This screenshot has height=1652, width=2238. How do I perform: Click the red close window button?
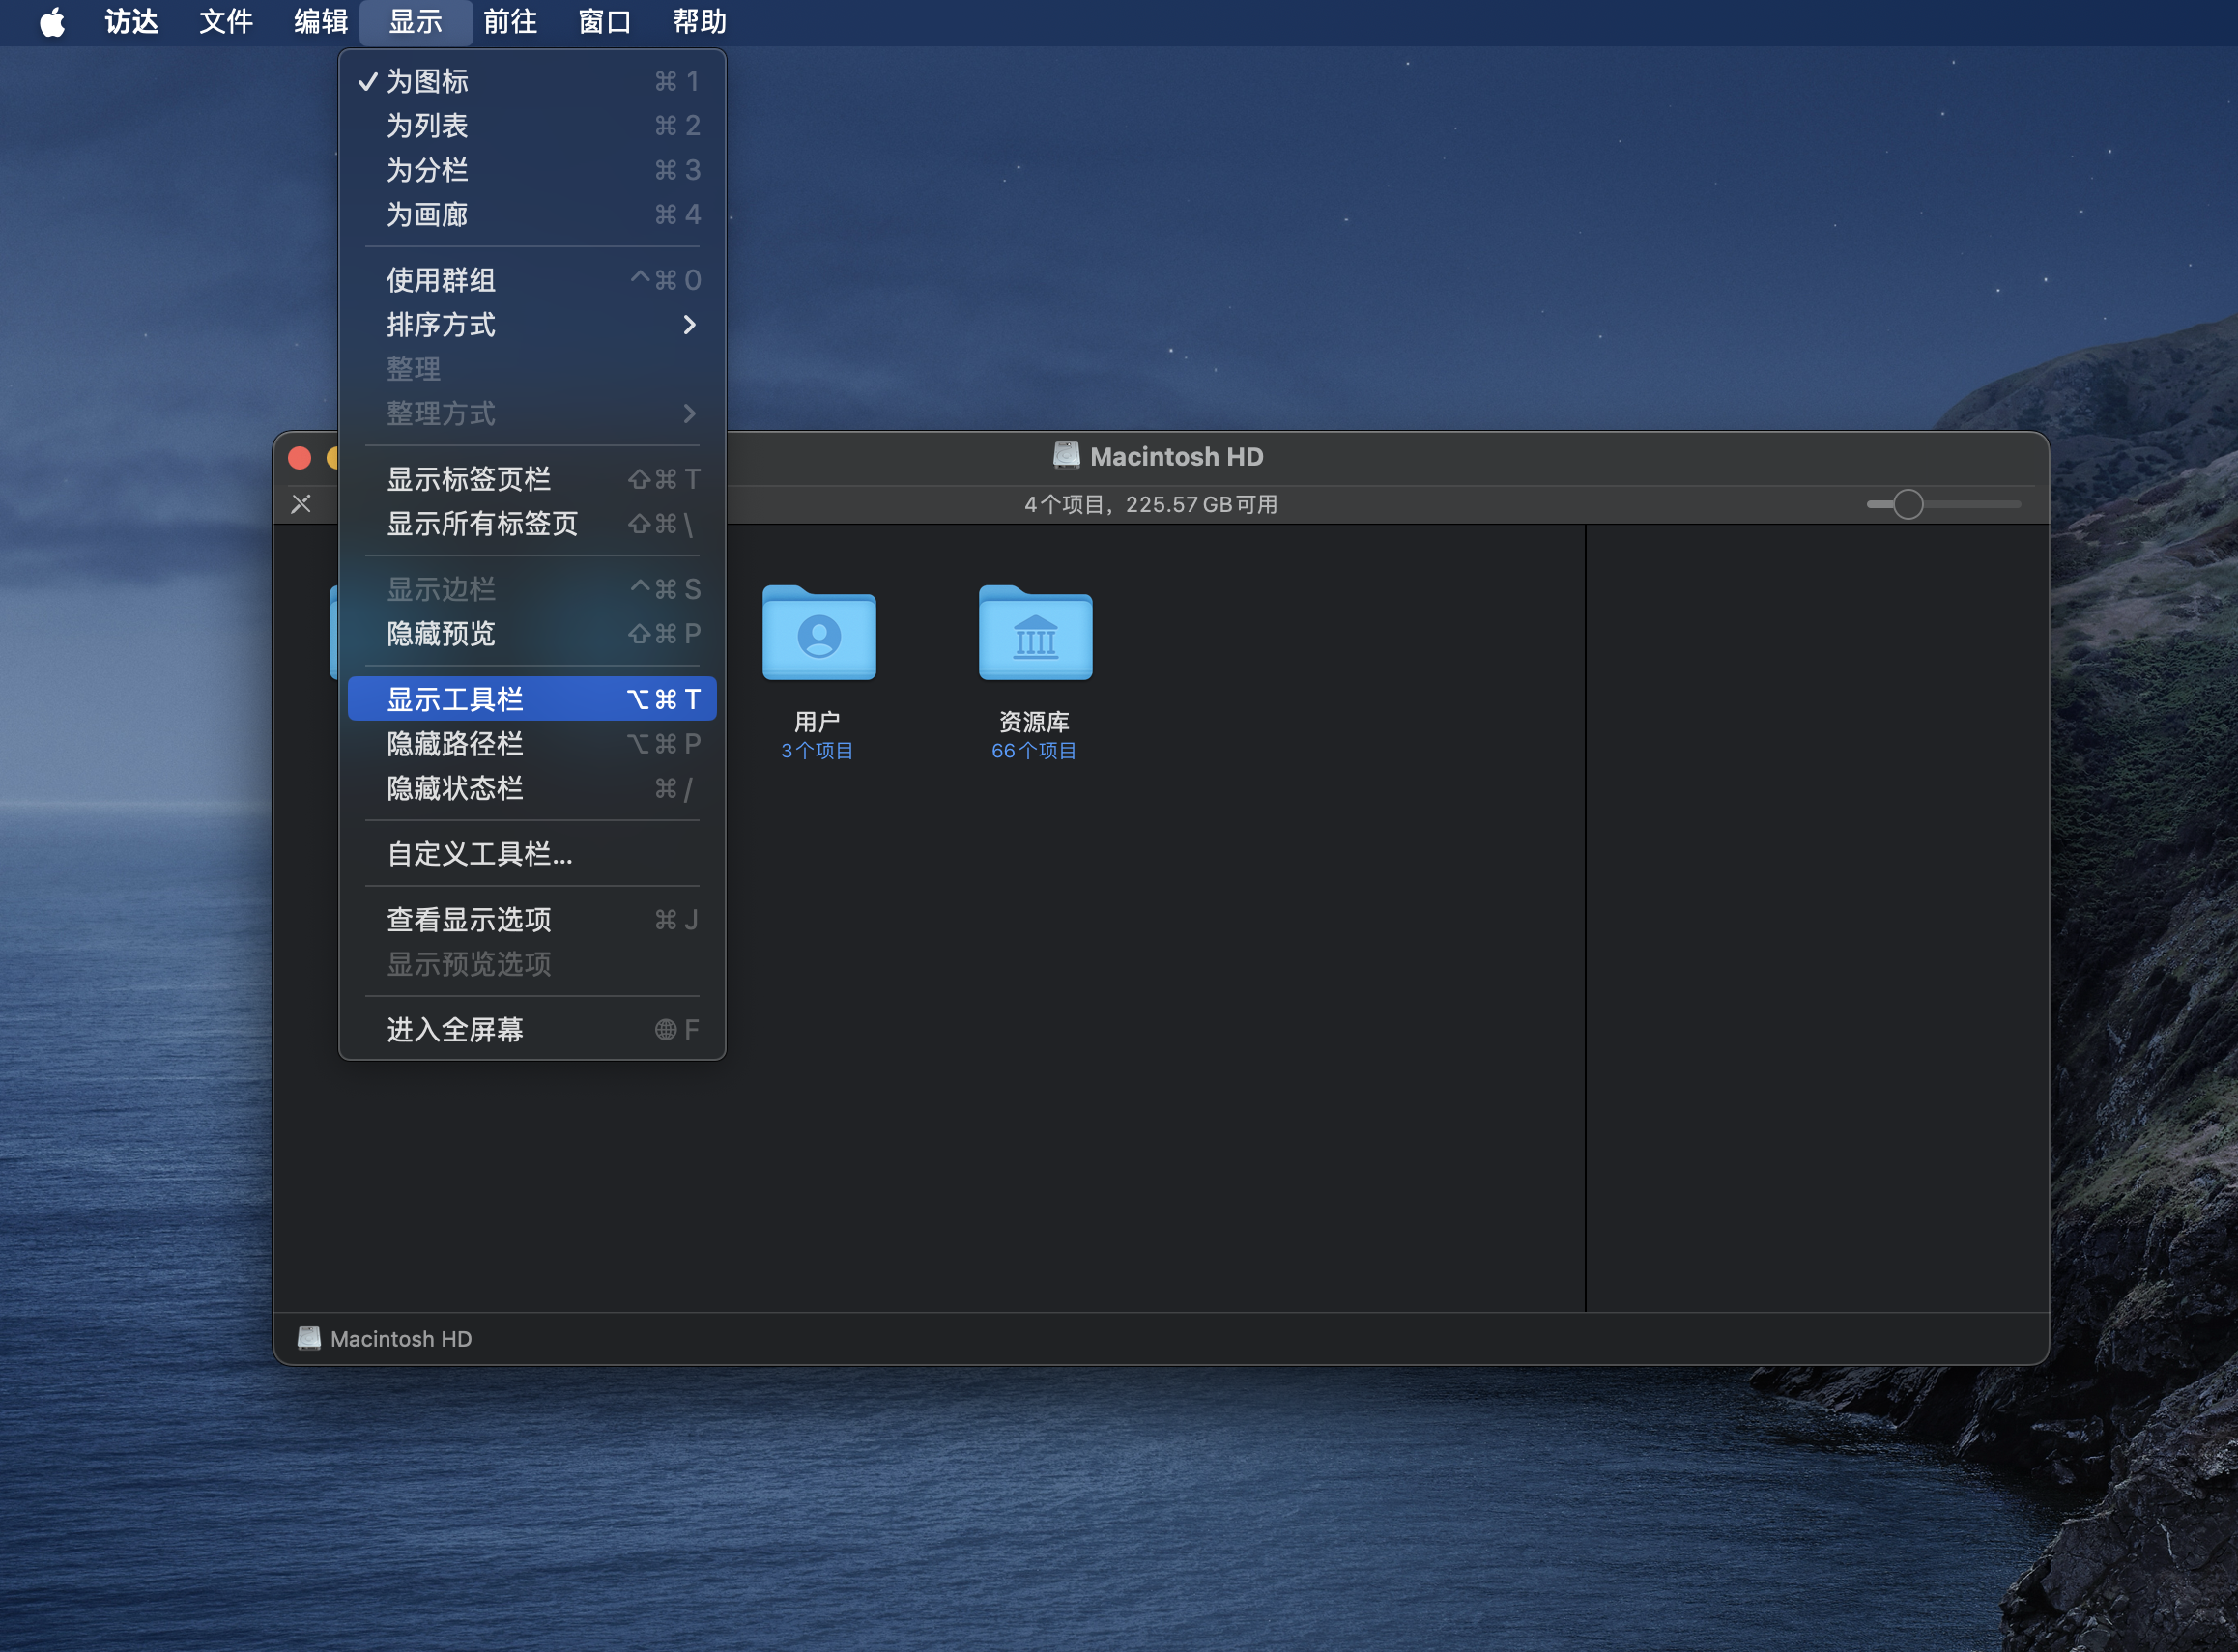[x=299, y=458]
